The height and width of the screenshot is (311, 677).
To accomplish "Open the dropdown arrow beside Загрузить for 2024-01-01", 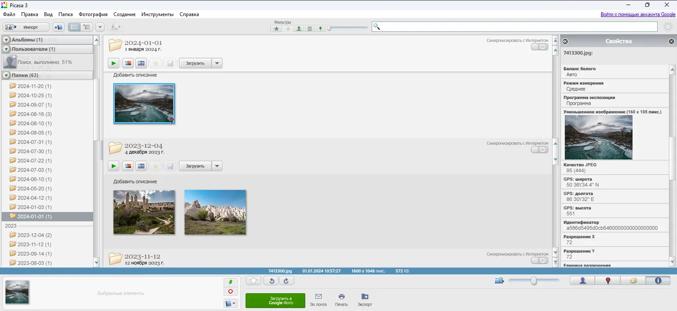I will click(217, 63).
